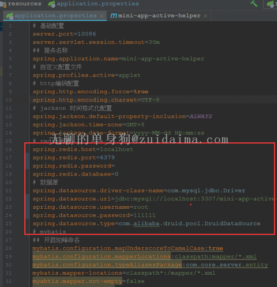Close the application.properties editor tab
The height and width of the screenshot is (287, 277).
point(101,16)
